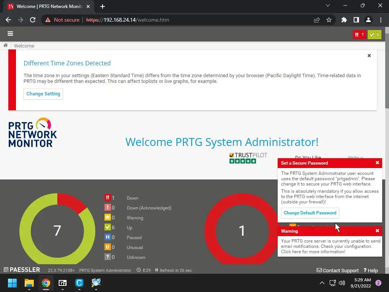389x292 pixels.
Task: Open Chrome three-dot menu
Action: [381, 20]
